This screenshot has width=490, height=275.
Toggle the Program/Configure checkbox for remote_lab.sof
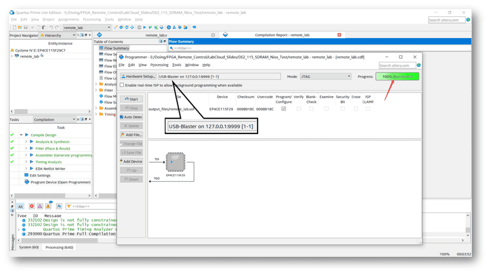click(284, 109)
